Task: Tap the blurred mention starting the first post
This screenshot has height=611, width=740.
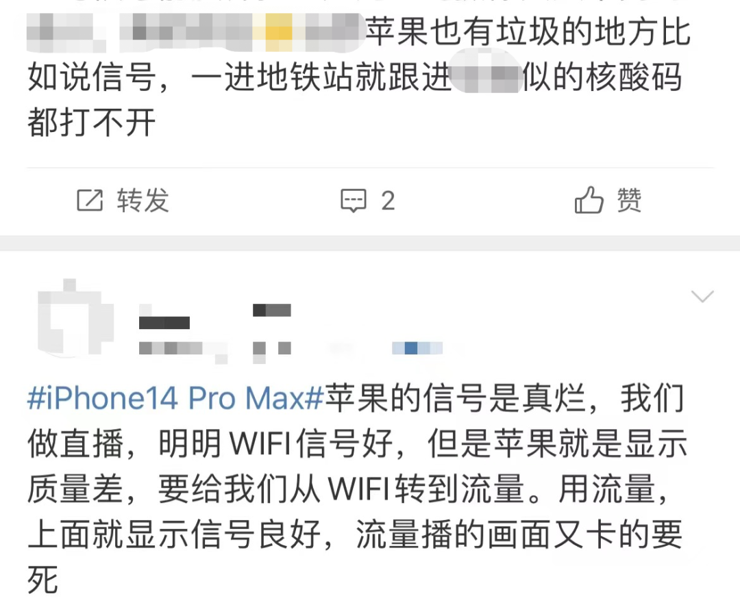Action: tap(195, 32)
